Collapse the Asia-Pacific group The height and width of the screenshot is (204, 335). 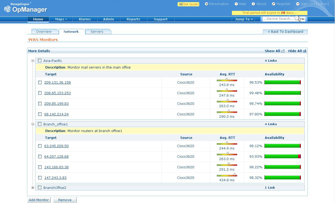point(33,61)
